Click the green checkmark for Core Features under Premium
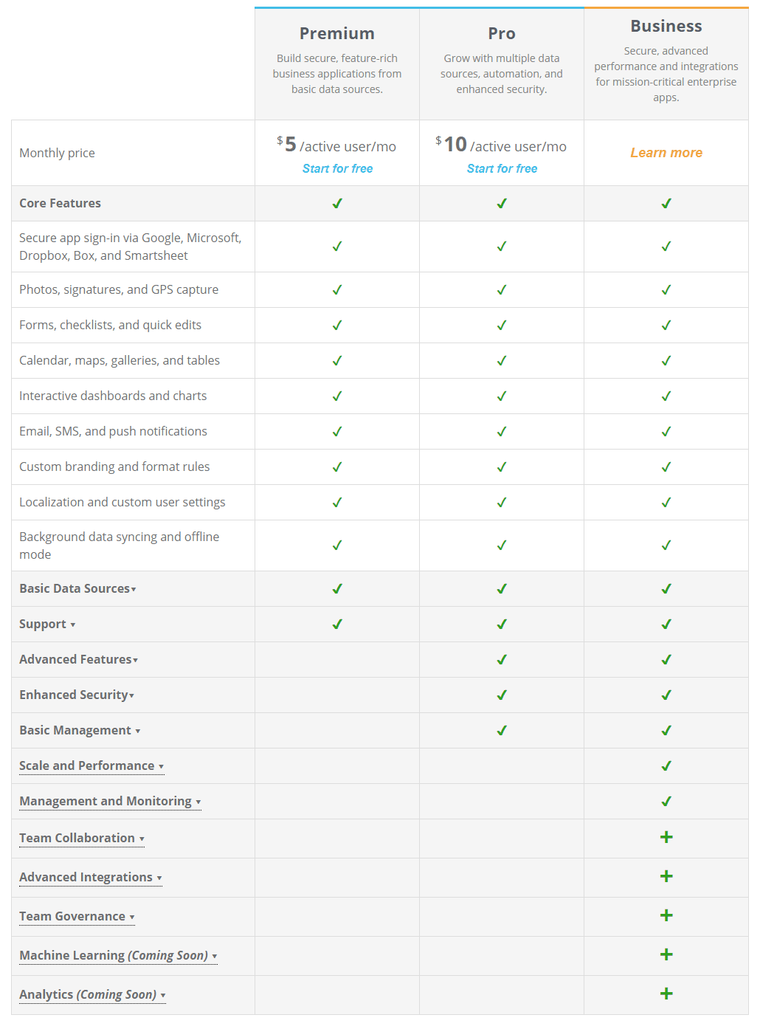 pyautogui.click(x=336, y=203)
